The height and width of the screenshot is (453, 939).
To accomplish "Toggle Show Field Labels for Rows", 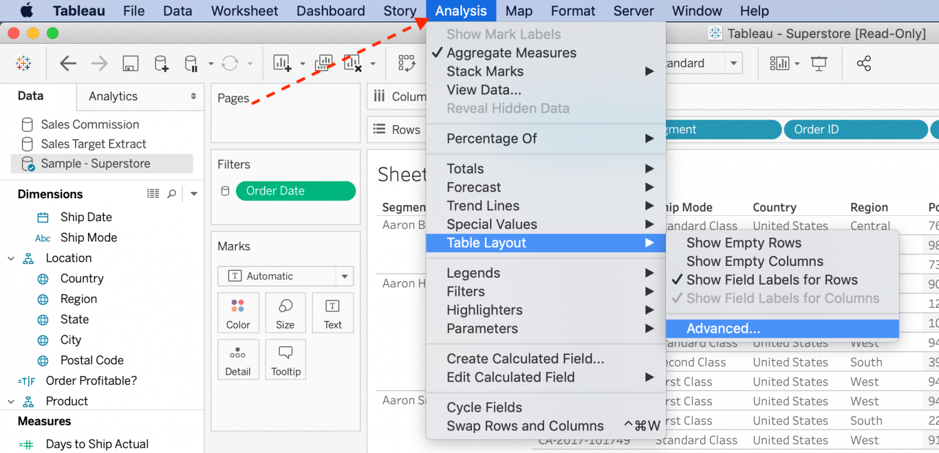I will 772,280.
